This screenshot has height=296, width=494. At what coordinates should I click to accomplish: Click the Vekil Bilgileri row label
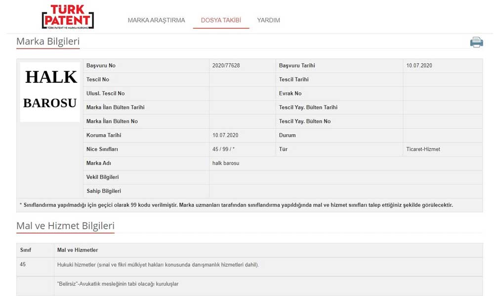[102, 177]
